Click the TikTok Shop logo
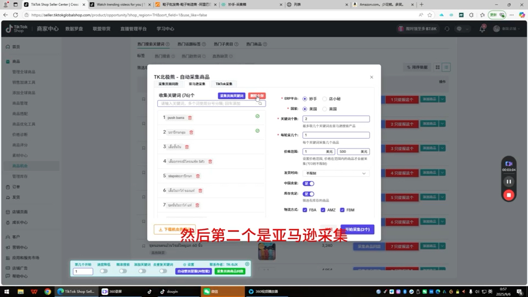The height and width of the screenshot is (297, 528). point(17,29)
